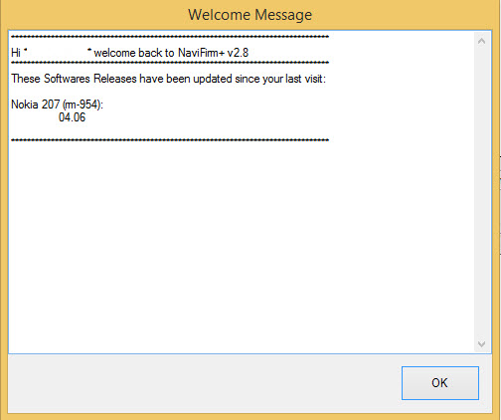The height and width of the screenshot is (420, 501).
Task: Click the scrollbar up arrow
Action: [x=482, y=41]
